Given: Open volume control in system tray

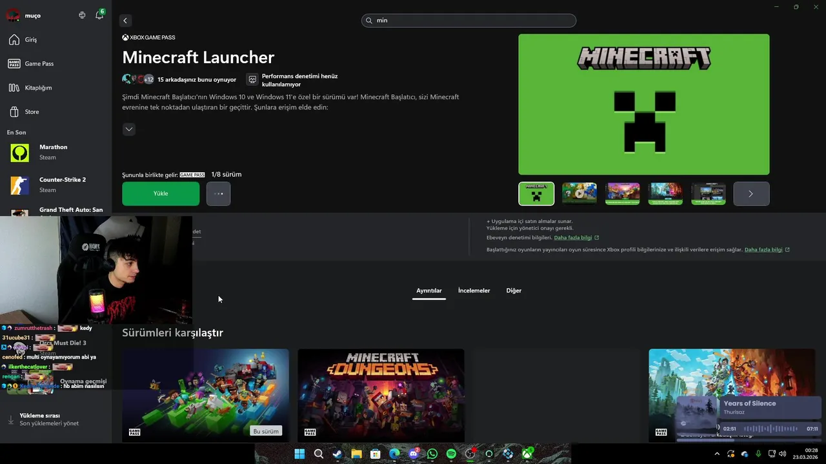Looking at the screenshot, I should (782, 454).
